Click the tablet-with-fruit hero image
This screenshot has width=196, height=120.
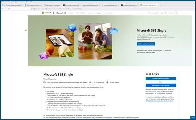pos(60,43)
